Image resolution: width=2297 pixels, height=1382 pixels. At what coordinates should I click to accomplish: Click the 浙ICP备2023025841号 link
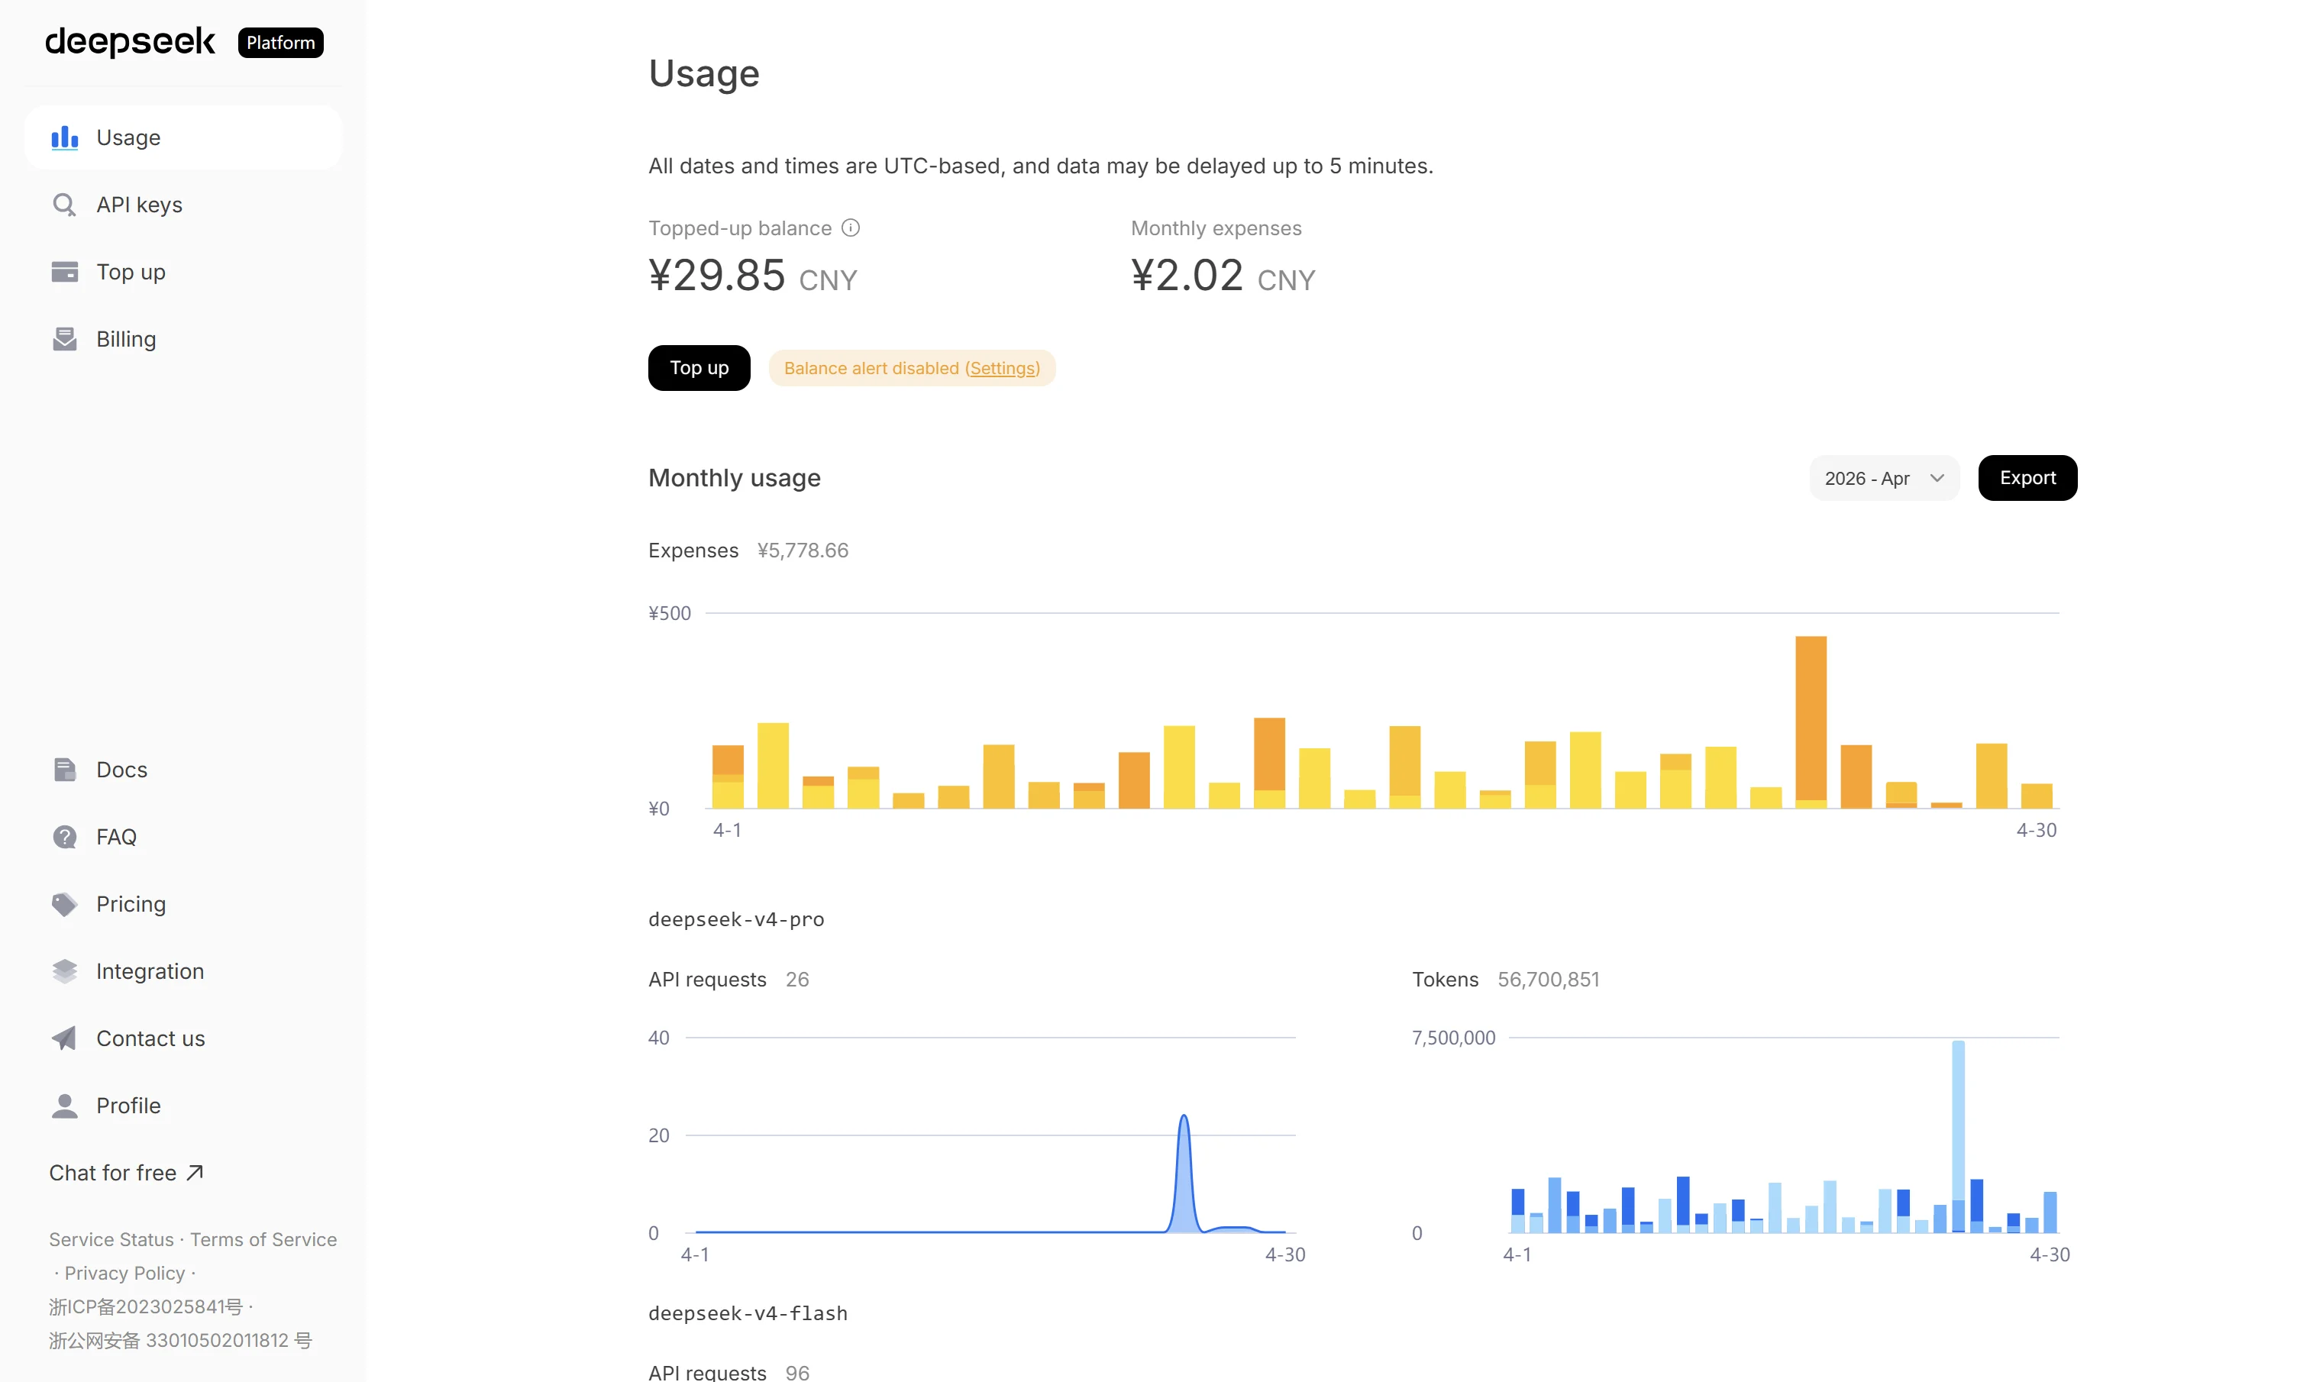coord(145,1306)
